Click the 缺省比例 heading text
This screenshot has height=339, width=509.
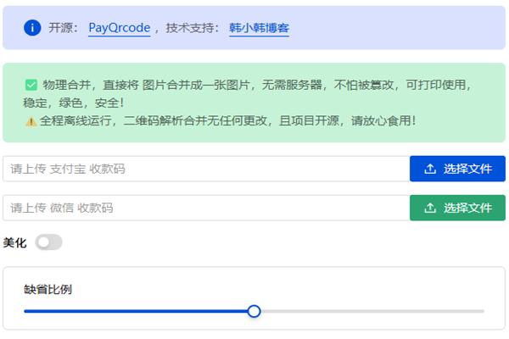click(48, 289)
